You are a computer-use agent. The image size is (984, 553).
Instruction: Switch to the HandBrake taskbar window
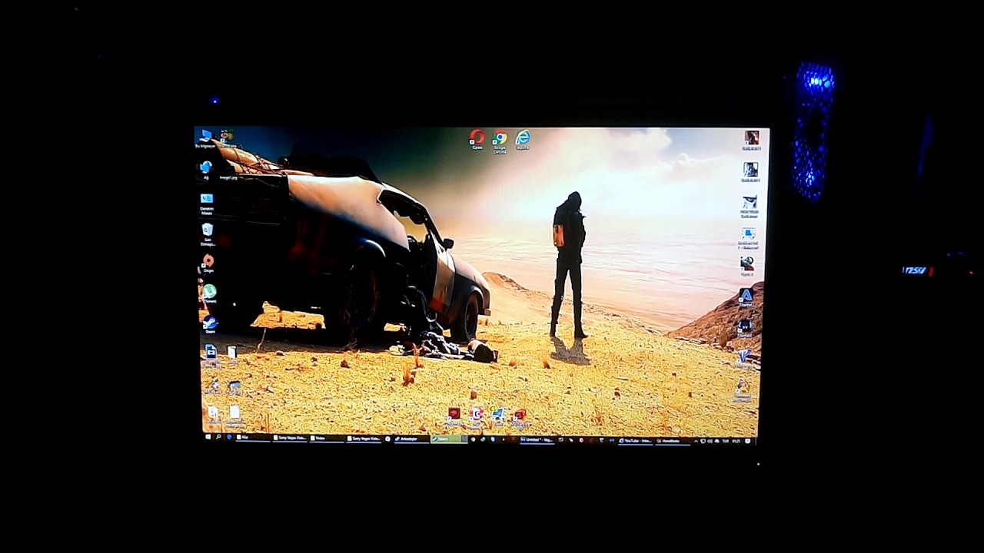coord(673,441)
